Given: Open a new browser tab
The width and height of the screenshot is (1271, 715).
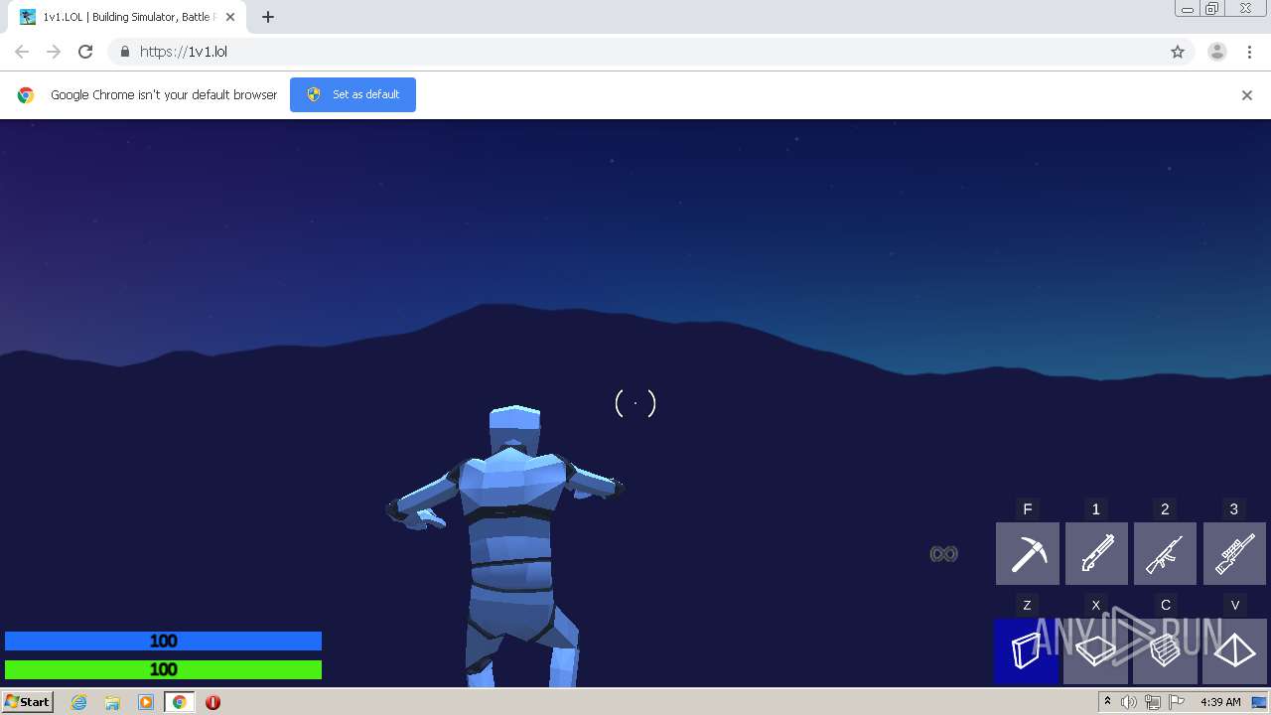Looking at the screenshot, I should 268,17.
